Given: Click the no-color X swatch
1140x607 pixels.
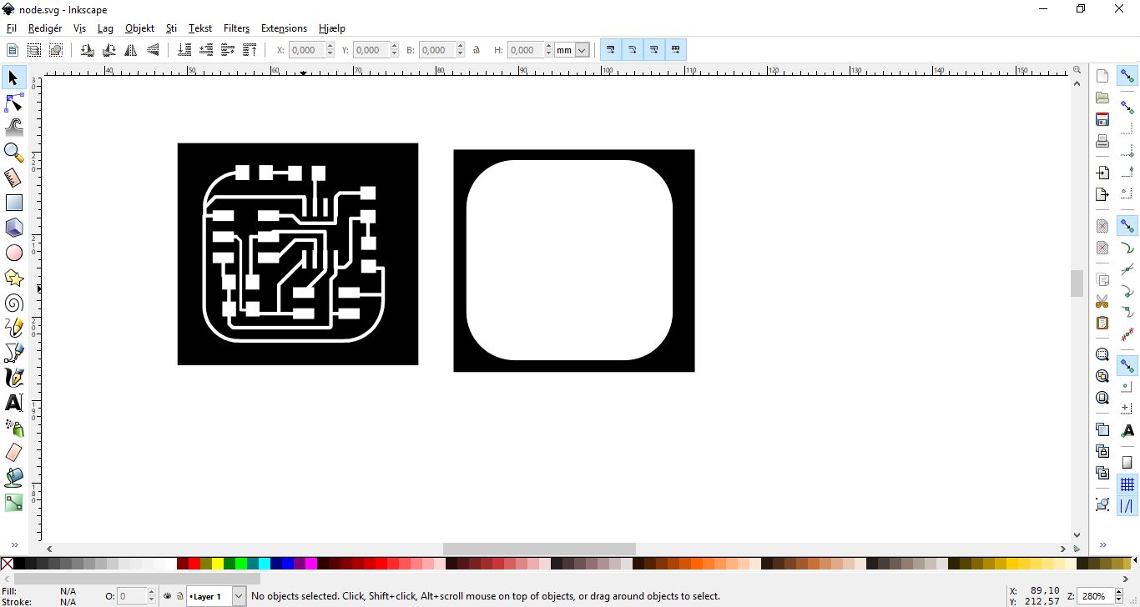Looking at the screenshot, I should click(8, 564).
